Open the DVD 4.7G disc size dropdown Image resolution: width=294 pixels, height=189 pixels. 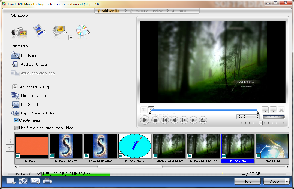pyautogui.click(x=24, y=174)
